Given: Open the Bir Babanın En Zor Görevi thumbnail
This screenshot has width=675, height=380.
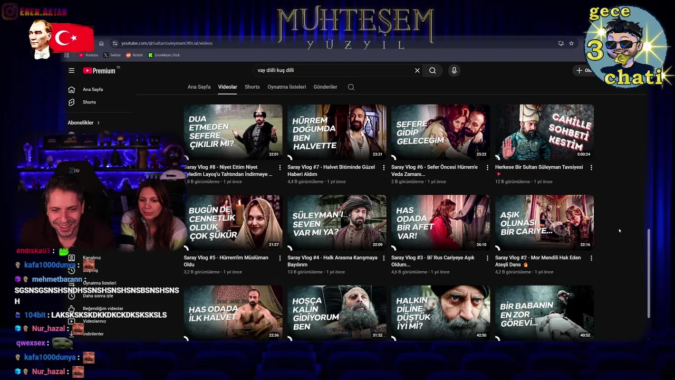Looking at the screenshot, I should click(544, 313).
